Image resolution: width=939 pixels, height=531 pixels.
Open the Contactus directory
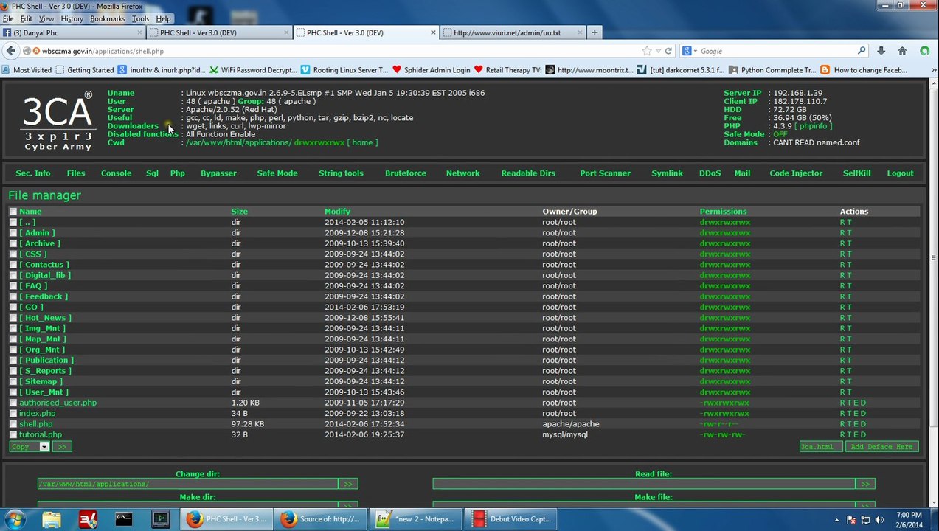click(x=44, y=265)
